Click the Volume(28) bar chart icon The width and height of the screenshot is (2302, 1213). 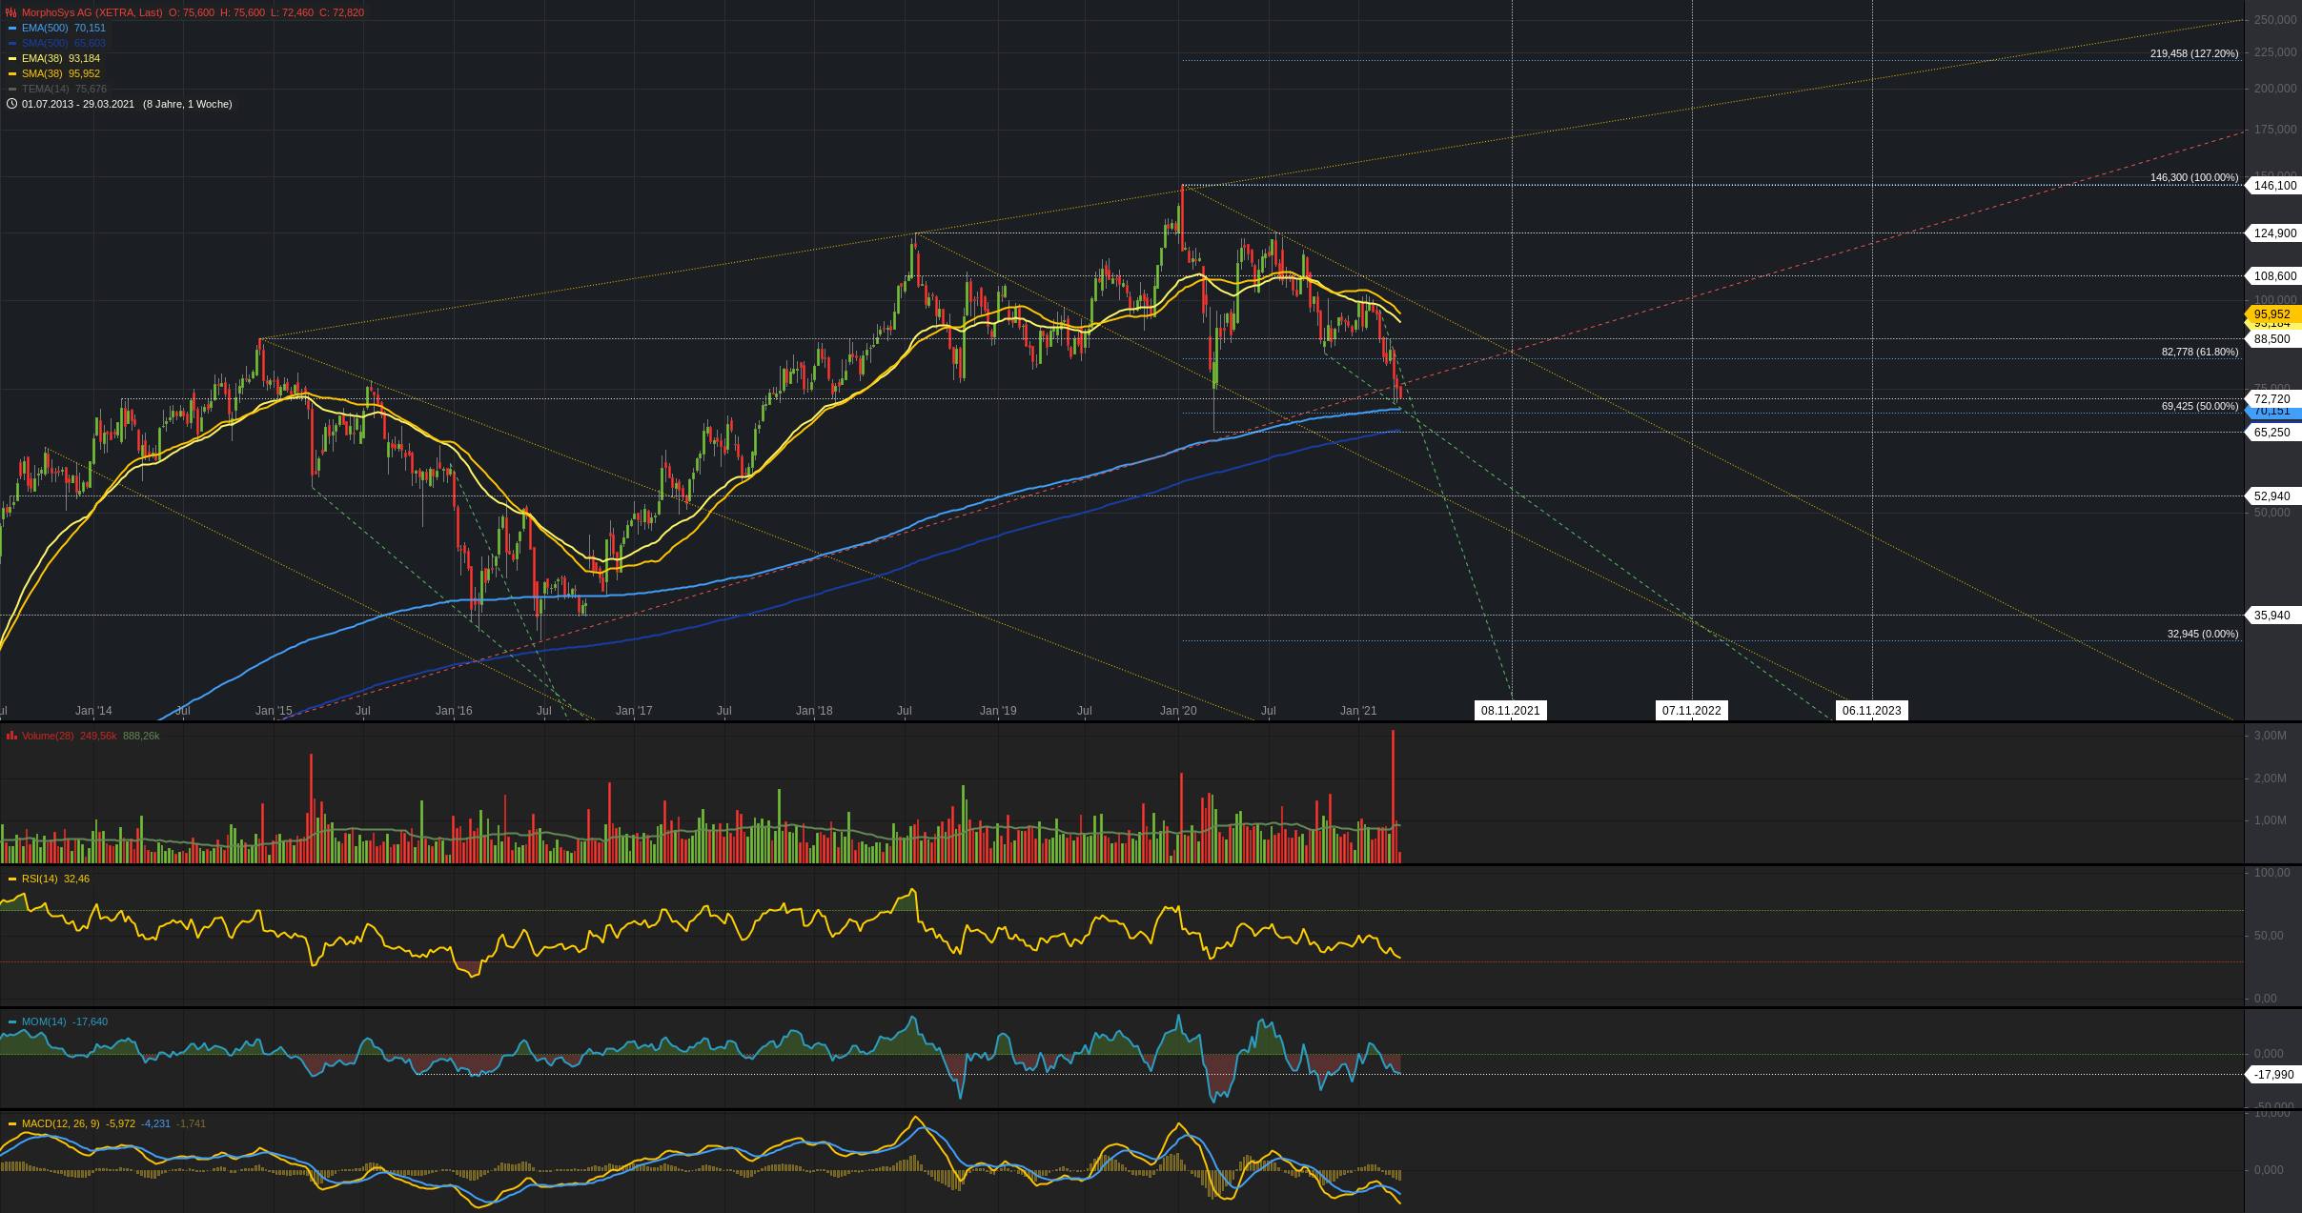click(11, 736)
